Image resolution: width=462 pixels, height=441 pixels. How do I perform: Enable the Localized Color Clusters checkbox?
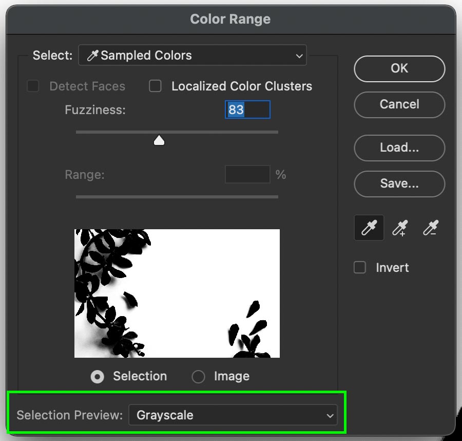(x=155, y=86)
